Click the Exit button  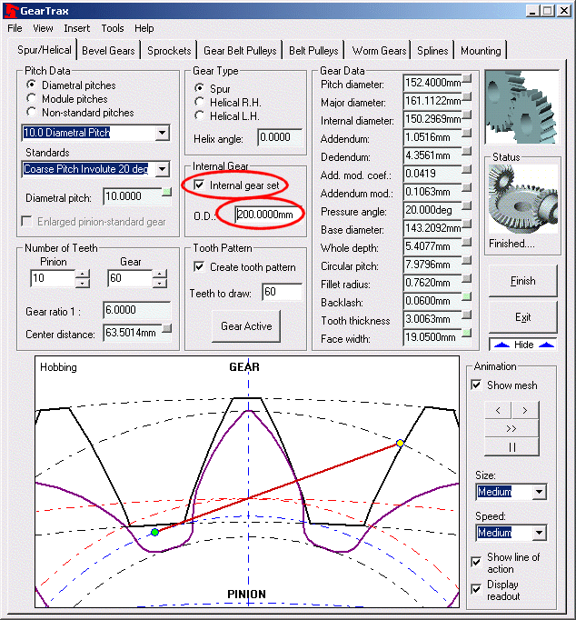point(523,317)
